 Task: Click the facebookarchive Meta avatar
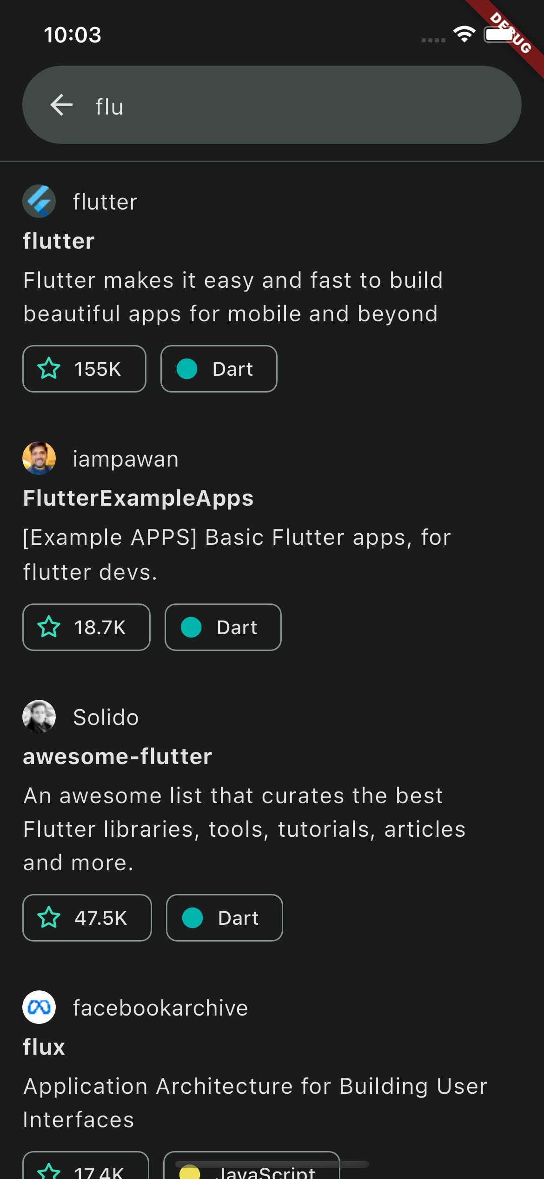click(x=39, y=1007)
